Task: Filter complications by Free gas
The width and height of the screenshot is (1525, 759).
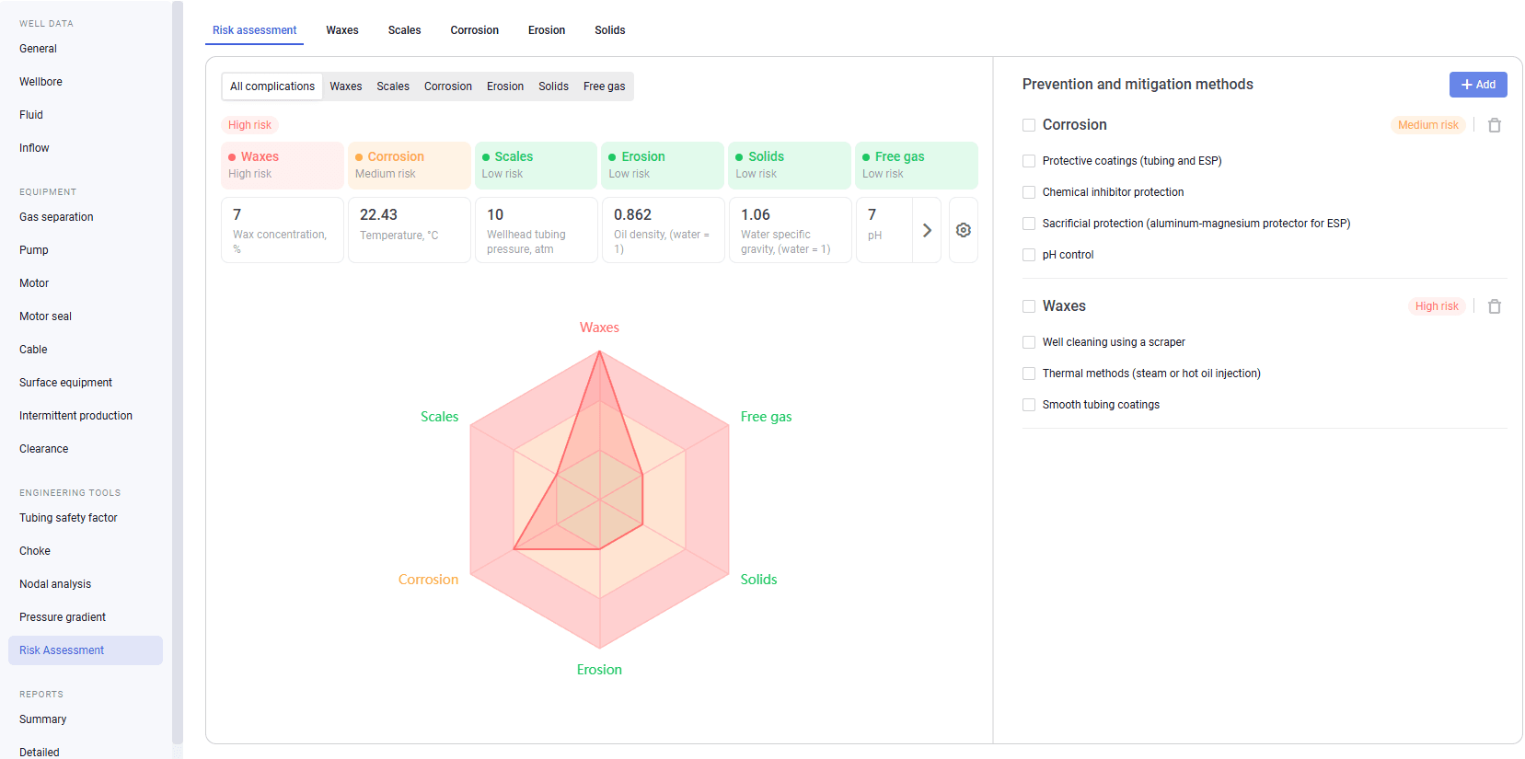Action: [604, 86]
